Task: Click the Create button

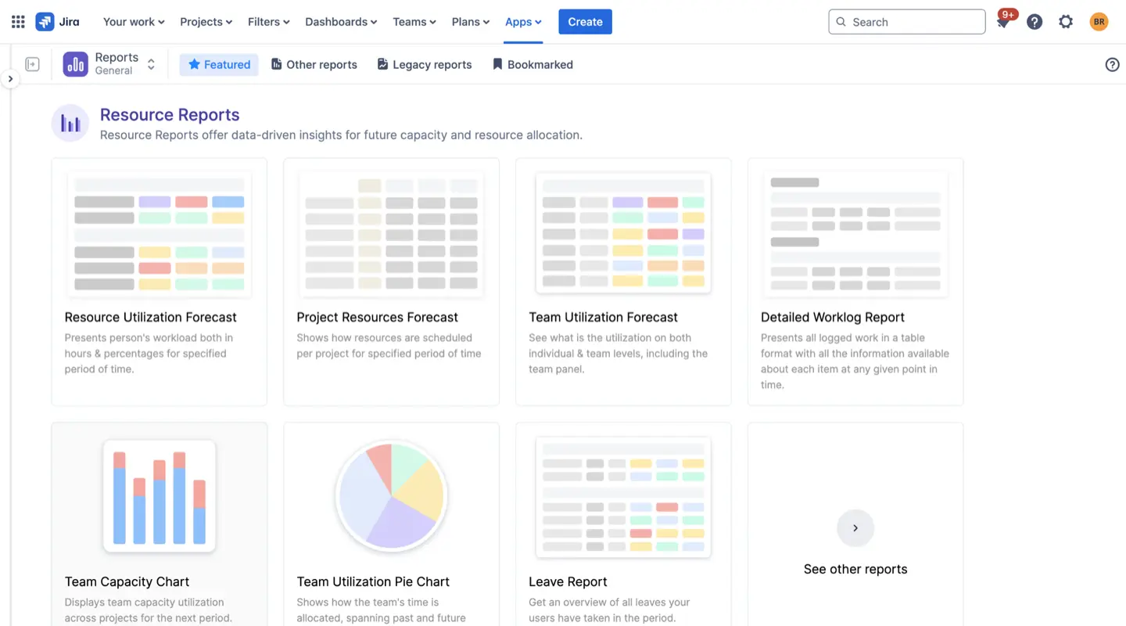Action: [x=584, y=21]
